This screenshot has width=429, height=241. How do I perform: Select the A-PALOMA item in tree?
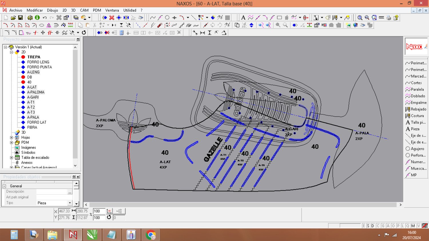(x=36, y=92)
